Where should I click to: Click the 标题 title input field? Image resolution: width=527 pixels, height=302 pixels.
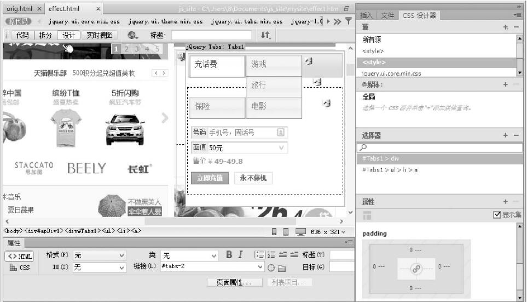[x=211, y=35]
